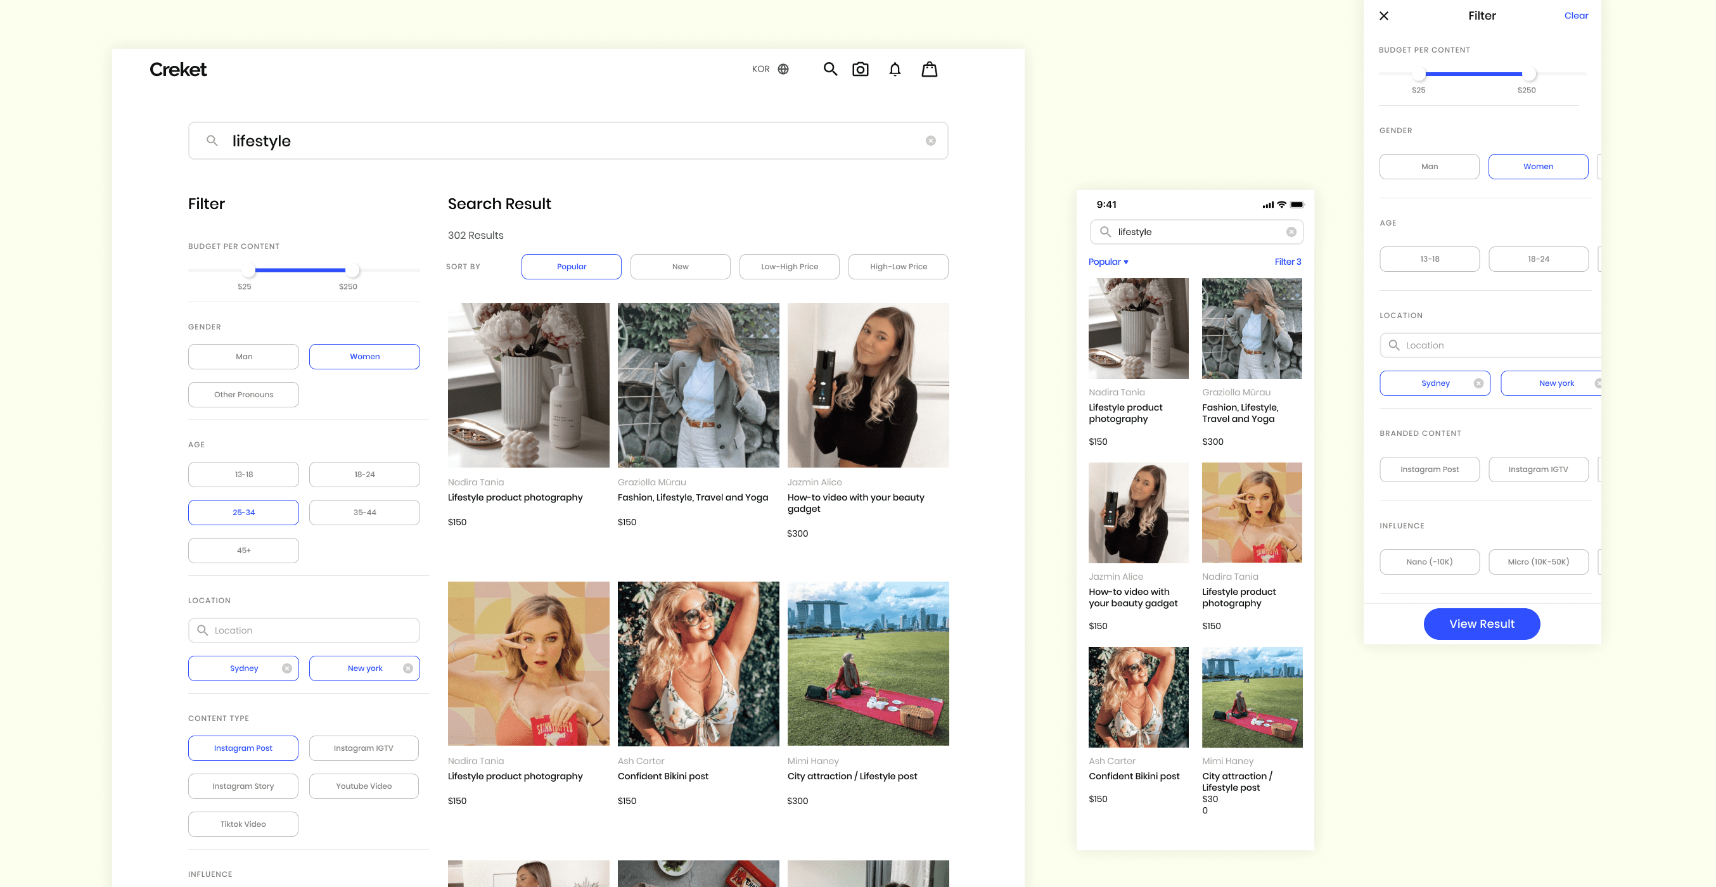This screenshot has height=887, width=1716.
Task: Click desktop budget slider left handle
Action: click(x=248, y=271)
